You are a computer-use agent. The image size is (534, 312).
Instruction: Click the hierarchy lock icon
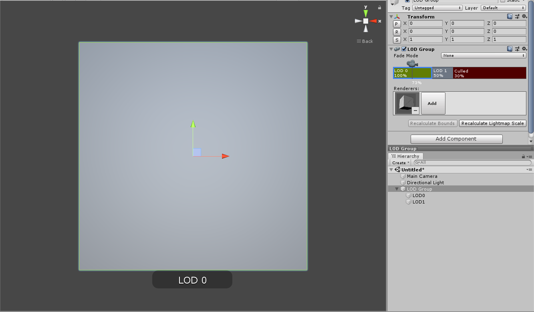click(523, 156)
